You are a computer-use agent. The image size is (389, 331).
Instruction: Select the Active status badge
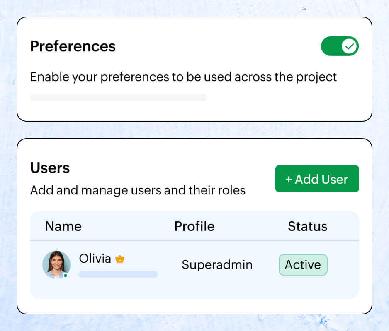(x=303, y=264)
